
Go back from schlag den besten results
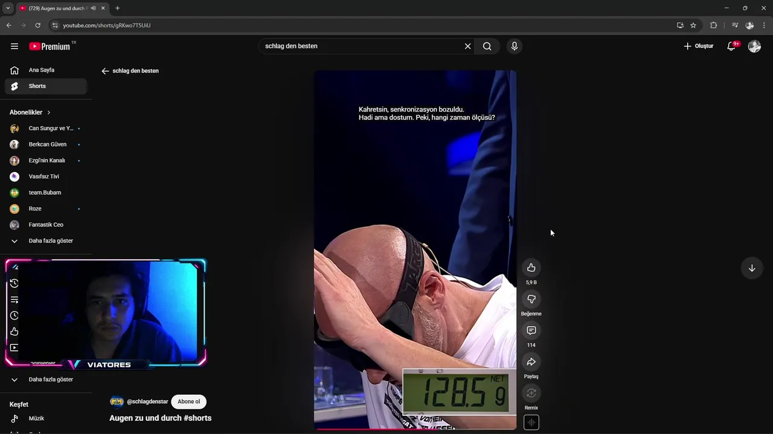[x=105, y=71]
